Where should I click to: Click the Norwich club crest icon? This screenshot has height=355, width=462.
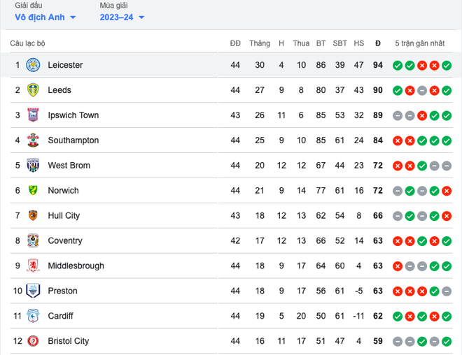pos(33,191)
